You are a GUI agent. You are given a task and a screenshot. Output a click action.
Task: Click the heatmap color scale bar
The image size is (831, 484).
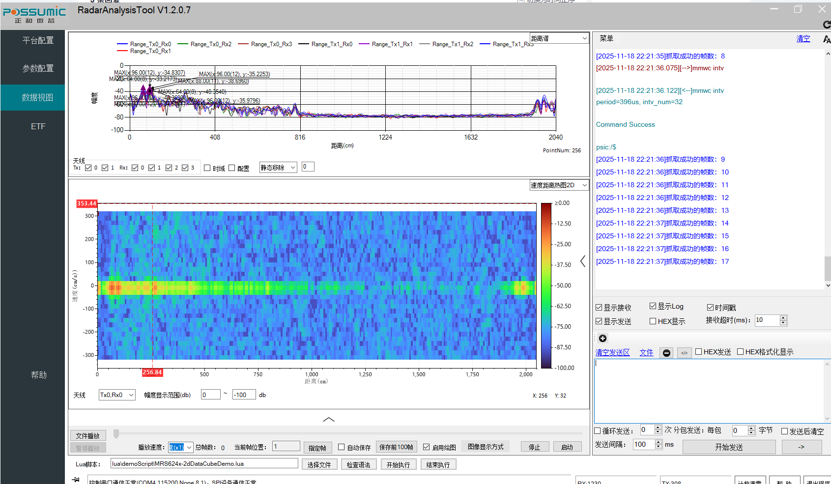click(x=546, y=285)
